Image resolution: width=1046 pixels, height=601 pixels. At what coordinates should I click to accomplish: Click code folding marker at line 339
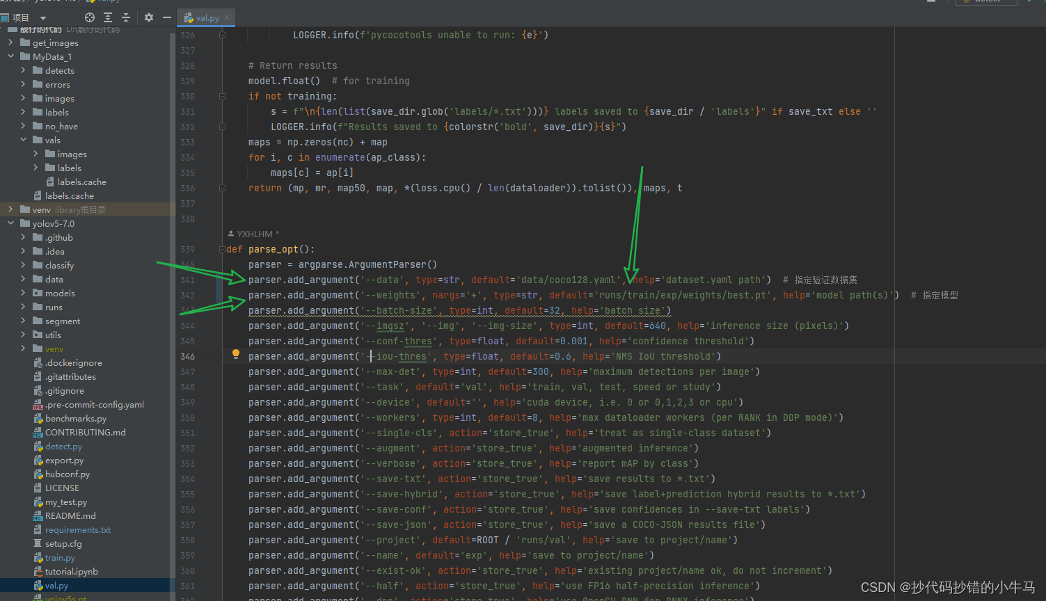click(x=222, y=249)
